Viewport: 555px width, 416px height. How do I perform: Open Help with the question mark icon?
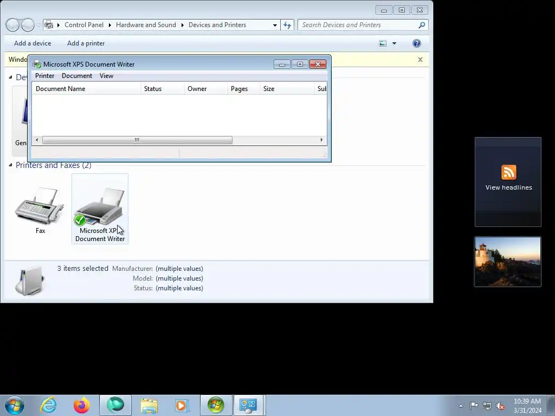pos(417,43)
